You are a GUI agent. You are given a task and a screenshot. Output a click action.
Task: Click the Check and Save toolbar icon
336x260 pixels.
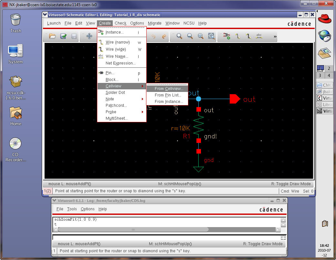(63, 36)
